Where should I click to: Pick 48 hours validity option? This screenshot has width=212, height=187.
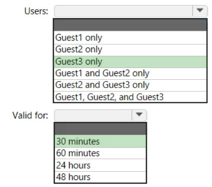point(100,177)
